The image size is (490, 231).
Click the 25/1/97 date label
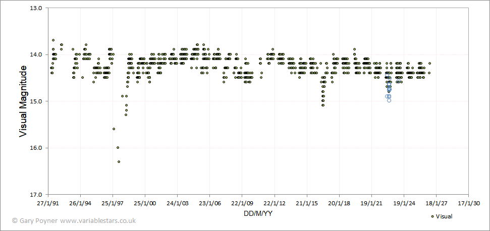tap(113, 204)
